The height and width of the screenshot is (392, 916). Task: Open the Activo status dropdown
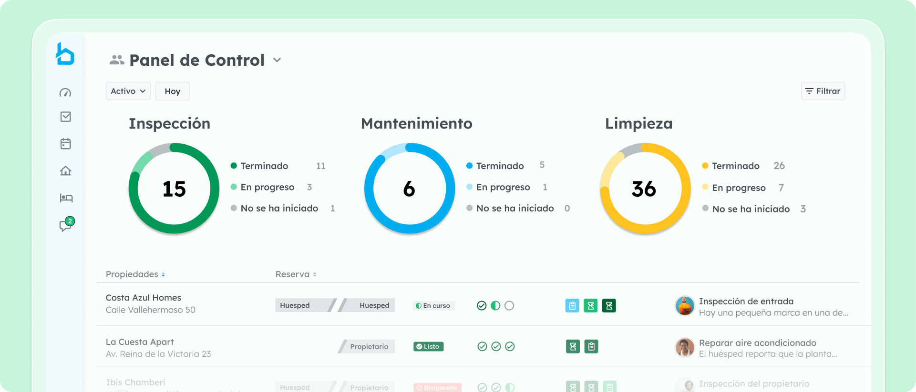pyautogui.click(x=128, y=91)
